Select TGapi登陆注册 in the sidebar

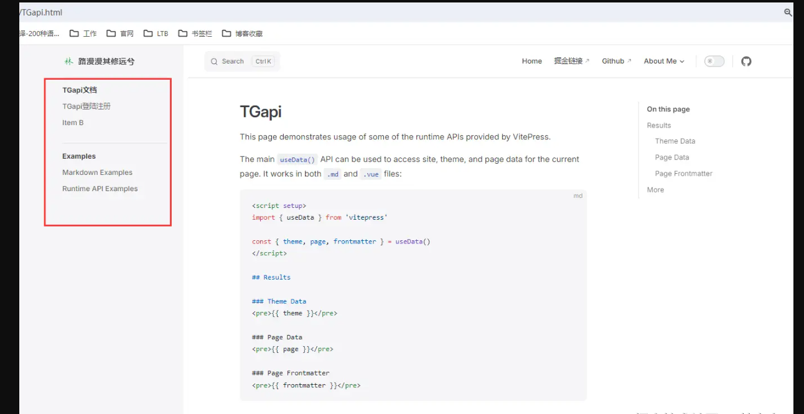click(x=86, y=106)
